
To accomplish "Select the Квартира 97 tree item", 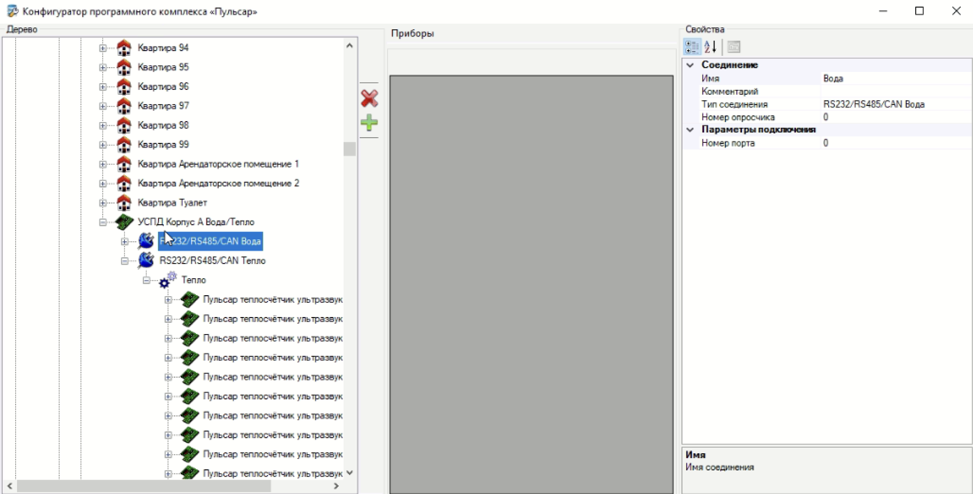I will [x=163, y=106].
